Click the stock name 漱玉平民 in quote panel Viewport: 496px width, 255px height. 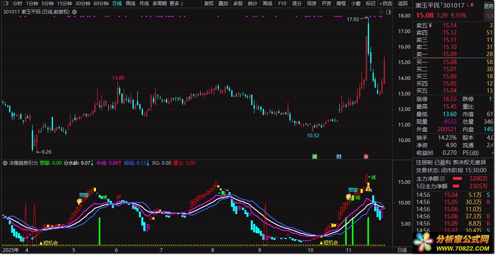pyautogui.click(x=428, y=6)
